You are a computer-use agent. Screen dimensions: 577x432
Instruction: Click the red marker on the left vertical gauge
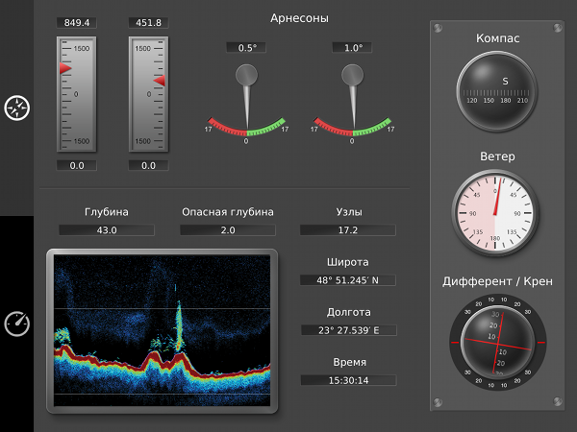click(x=64, y=69)
